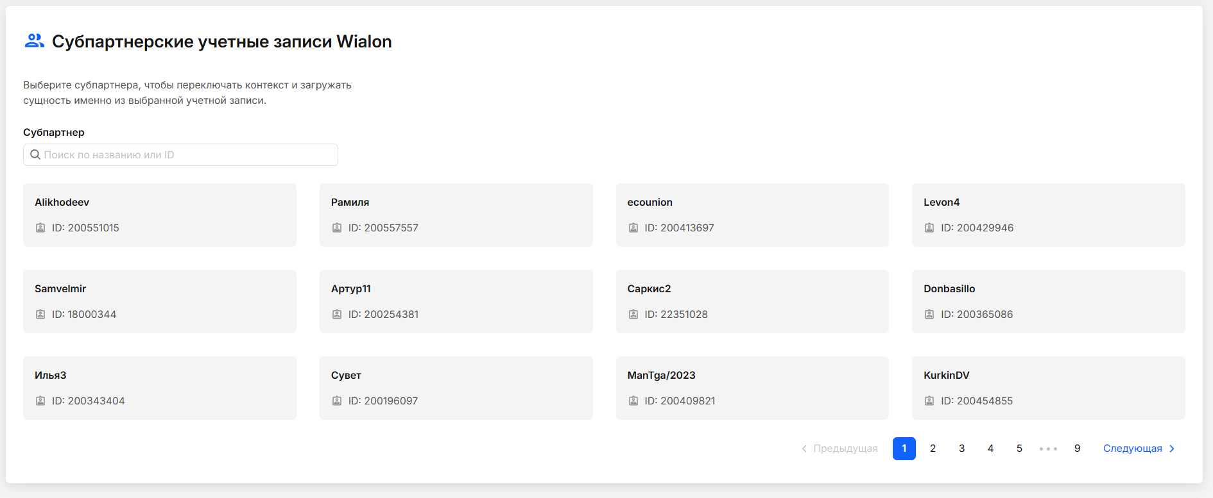Image resolution: width=1213 pixels, height=498 pixels.
Task: Click the Предыдущая previous page link
Action: [845, 449]
